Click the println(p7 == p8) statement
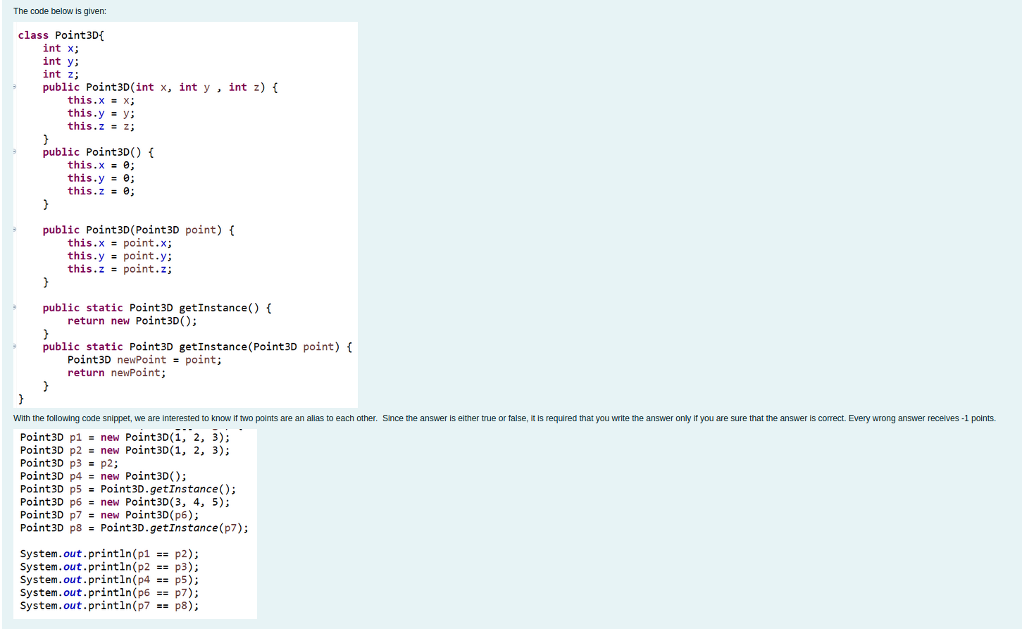Screen dimensions: 1022x629 (109, 605)
